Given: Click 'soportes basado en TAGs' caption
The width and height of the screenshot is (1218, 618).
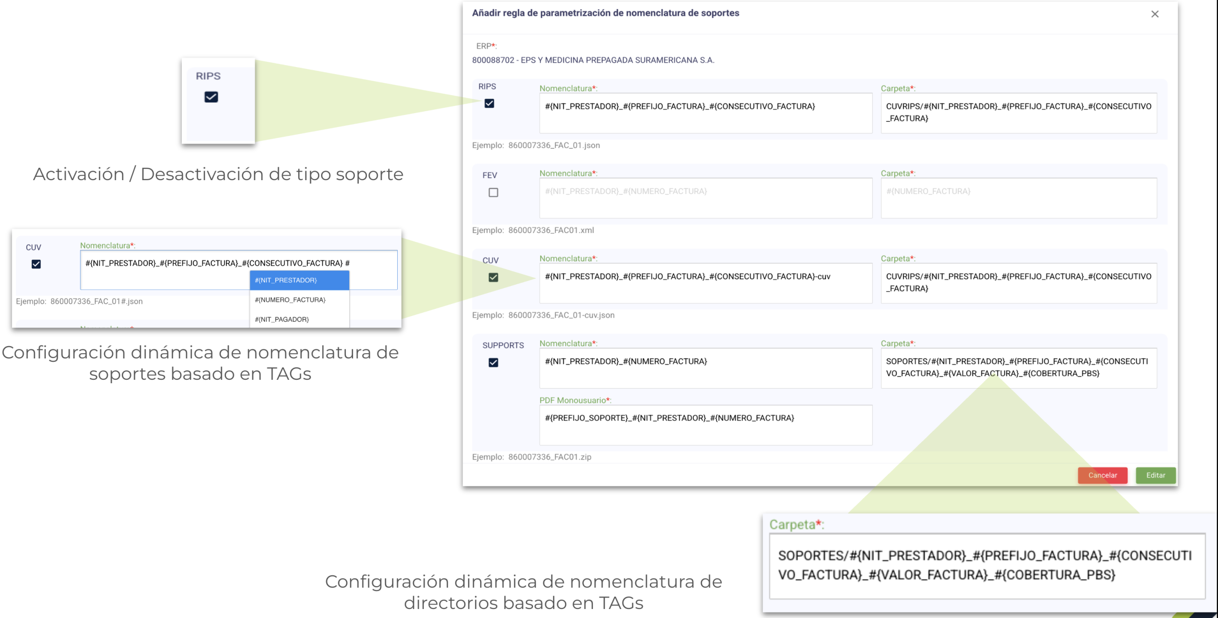Looking at the screenshot, I should pyautogui.click(x=200, y=374).
